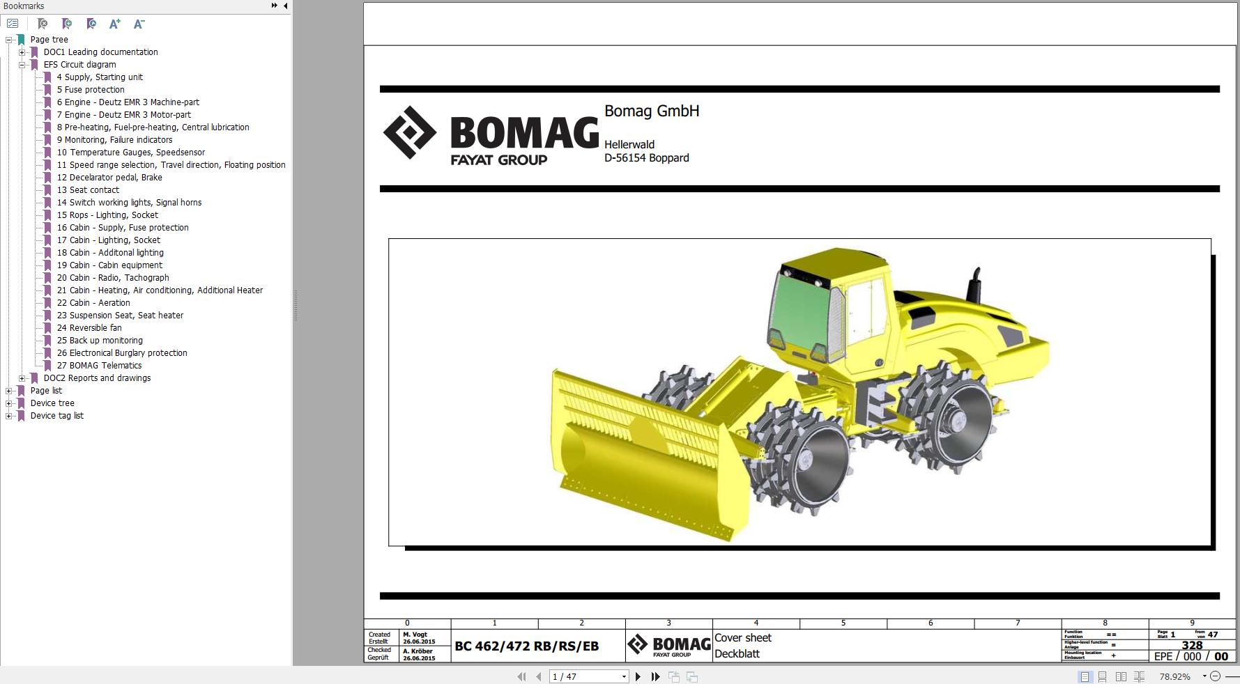Open 17 Cabin - Lighting, Socket
The width and height of the screenshot is (1240, 684).
click(x=109, y=240)
